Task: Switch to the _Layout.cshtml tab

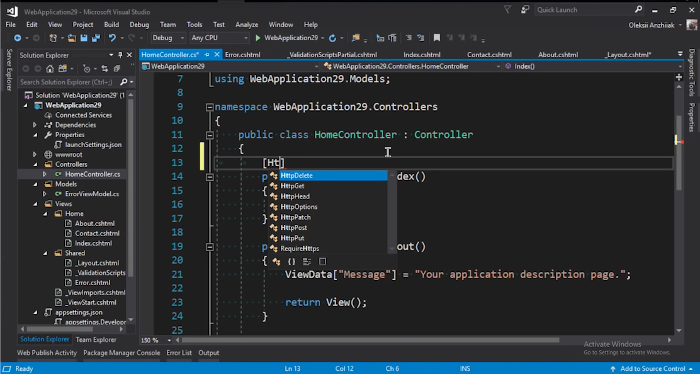Action: pyautogui.click(x=628, y=54)
